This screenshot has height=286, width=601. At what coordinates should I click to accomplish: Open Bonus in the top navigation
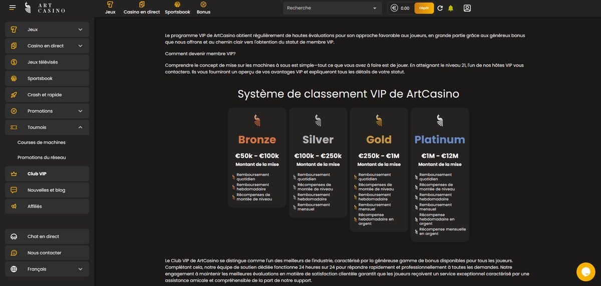(x=203, y=8)
